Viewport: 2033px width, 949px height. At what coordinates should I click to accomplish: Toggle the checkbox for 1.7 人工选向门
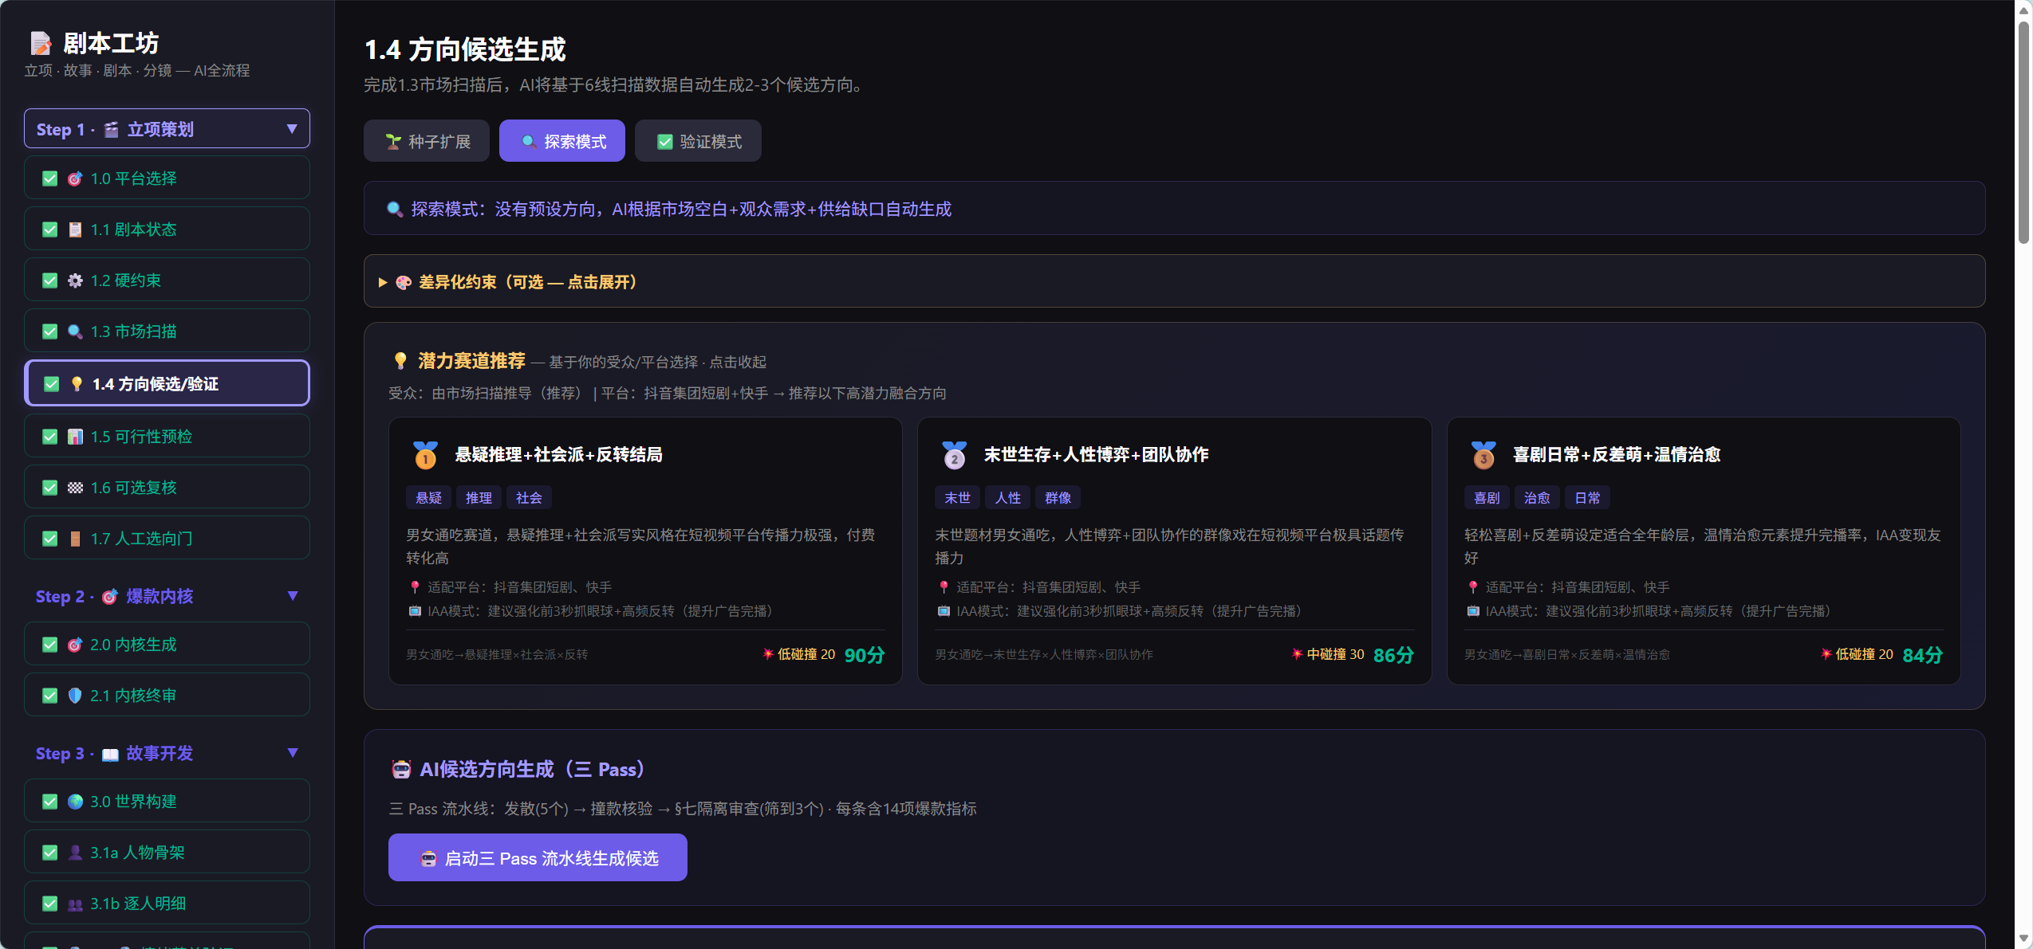coord(50,539)
